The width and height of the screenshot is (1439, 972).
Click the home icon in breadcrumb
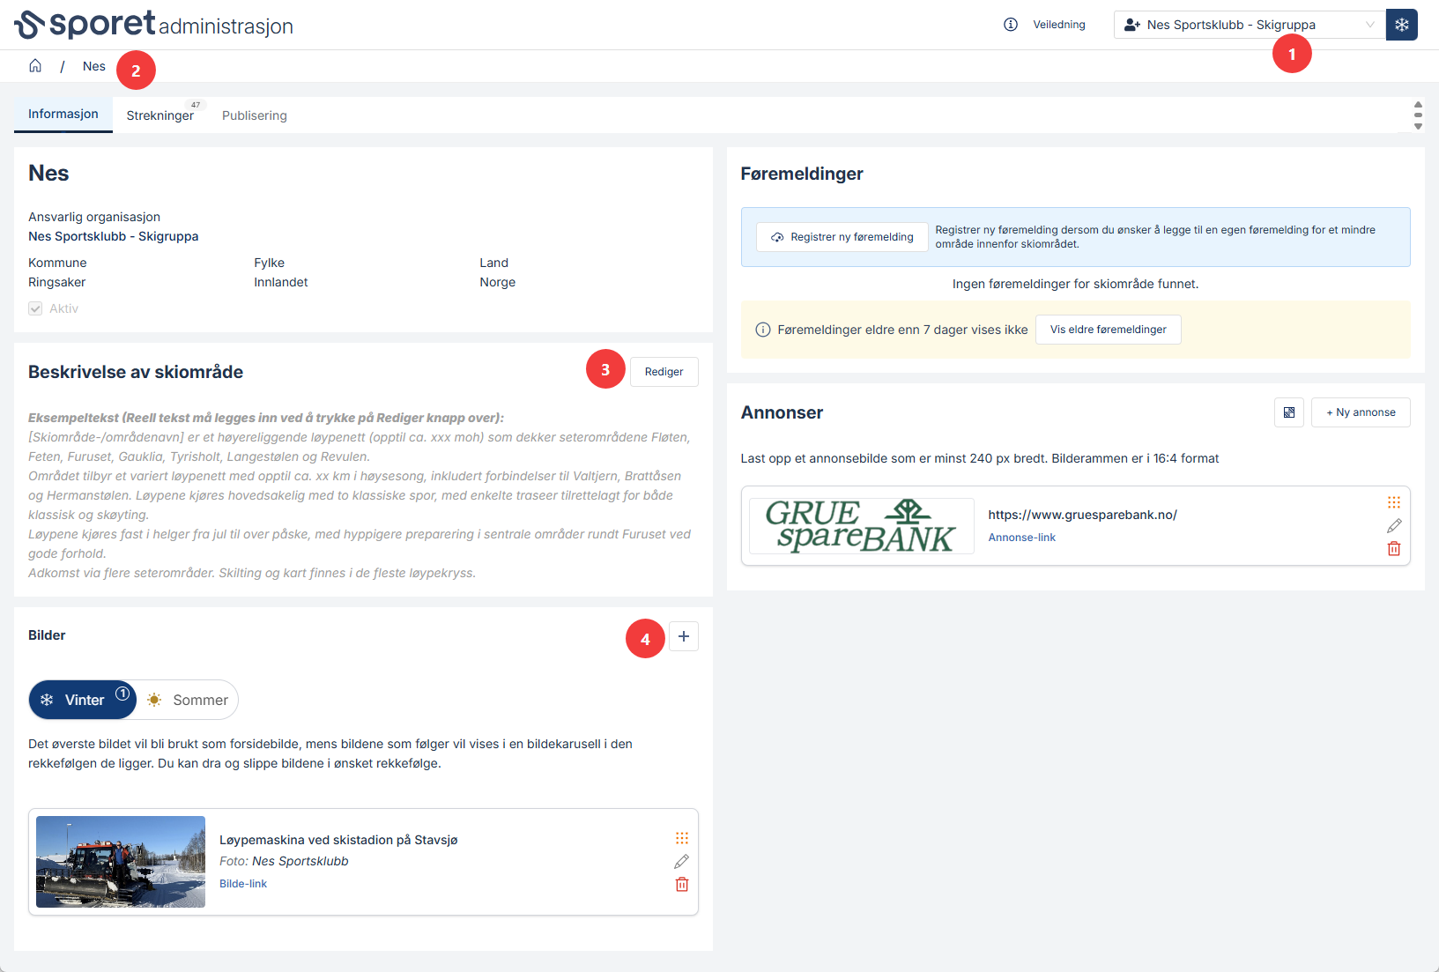pyautogui.click(x=35, y=66)
